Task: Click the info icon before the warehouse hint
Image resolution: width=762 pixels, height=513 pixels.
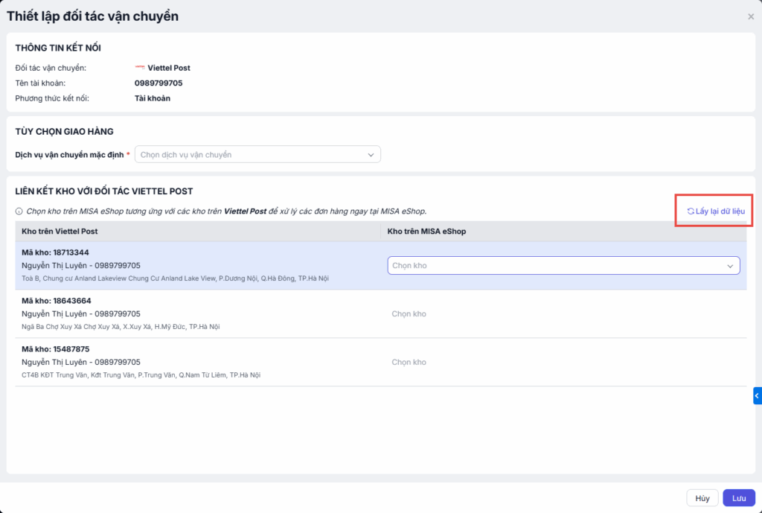Action: tap(19, 211)
